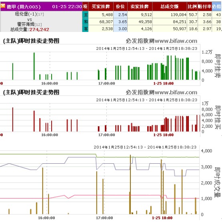Viewport: 222px width, 222px height.
Task: Click the 买家挂牌 column header
Action: (101, 6)
